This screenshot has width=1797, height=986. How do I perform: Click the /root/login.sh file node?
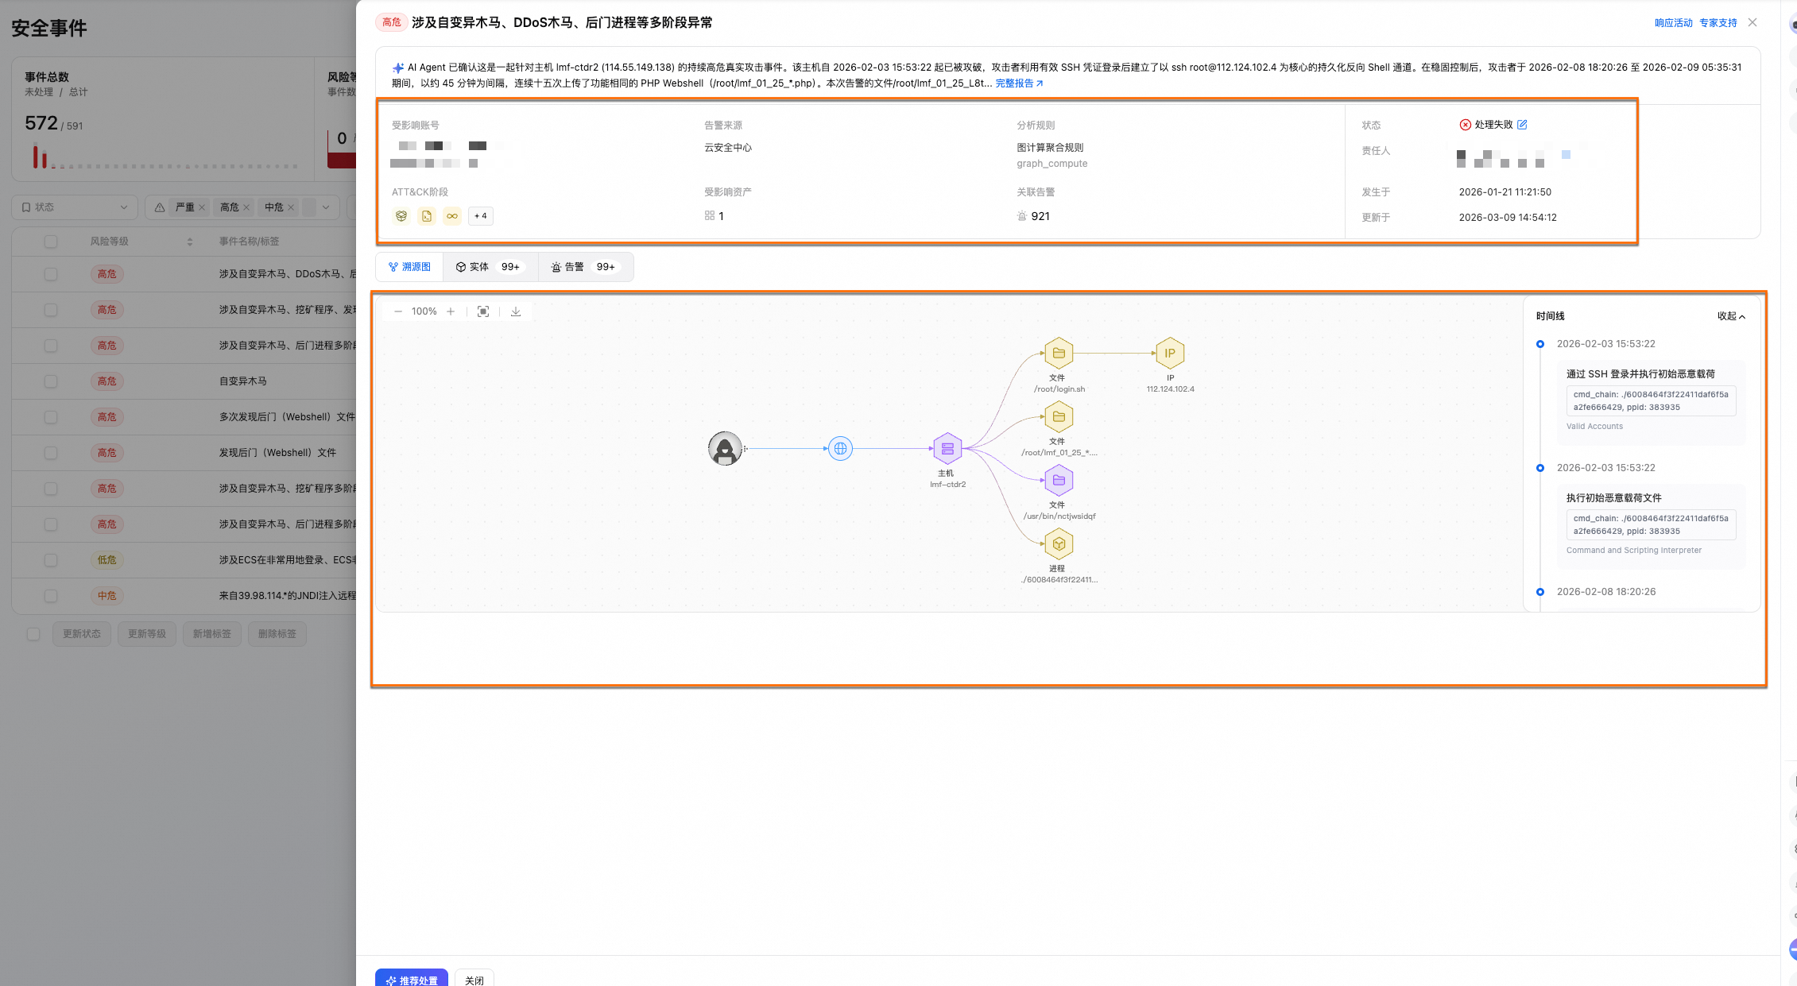point(1059,354)
